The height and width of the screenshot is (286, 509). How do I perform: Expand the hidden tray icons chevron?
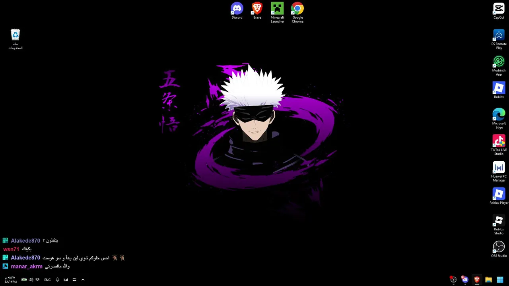(x=83, y=280)
